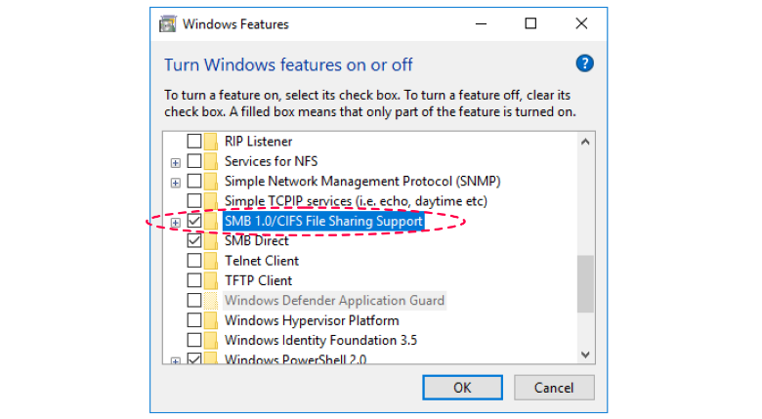Turn on the Telnet Client checkbox
The height and width of the screenshot is (419, 762).
(x=194, y=261)
